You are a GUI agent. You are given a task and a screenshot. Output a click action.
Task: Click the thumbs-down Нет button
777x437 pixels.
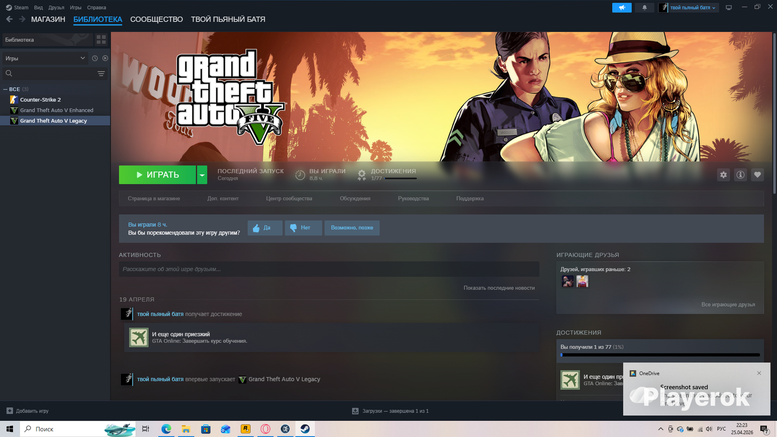[x=303, y=228]
